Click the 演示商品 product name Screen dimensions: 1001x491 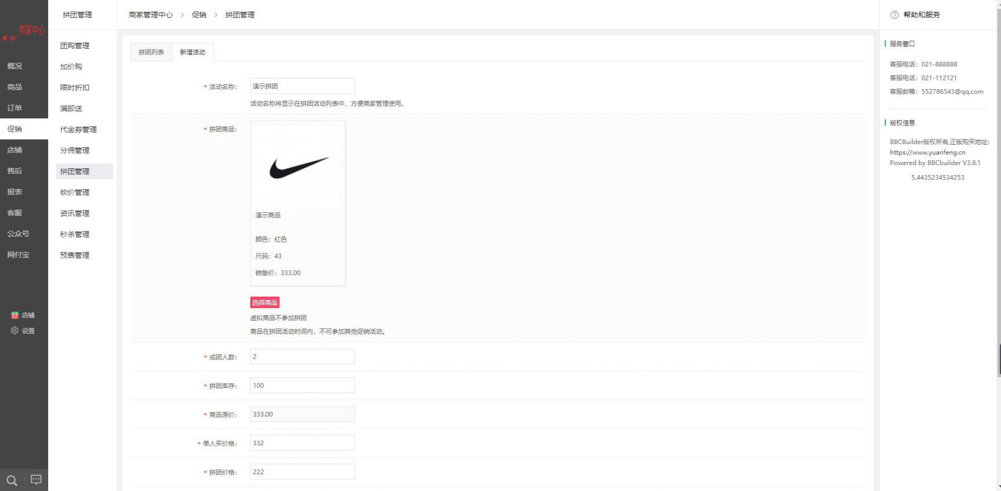[268, 215]
